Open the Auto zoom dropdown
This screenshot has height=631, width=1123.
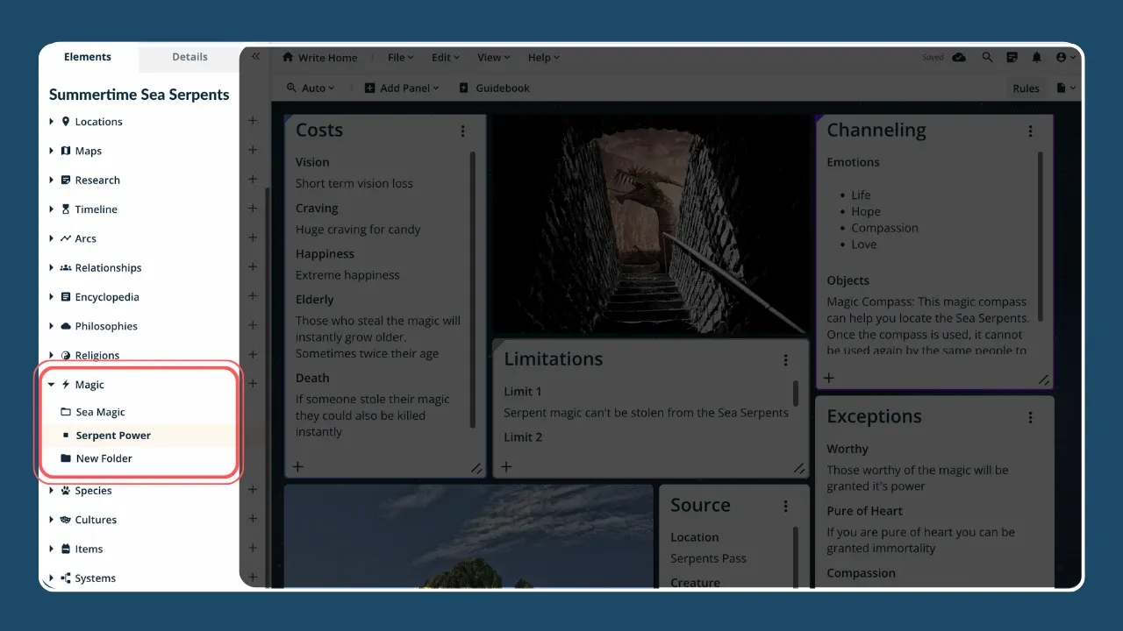(311, 88)
